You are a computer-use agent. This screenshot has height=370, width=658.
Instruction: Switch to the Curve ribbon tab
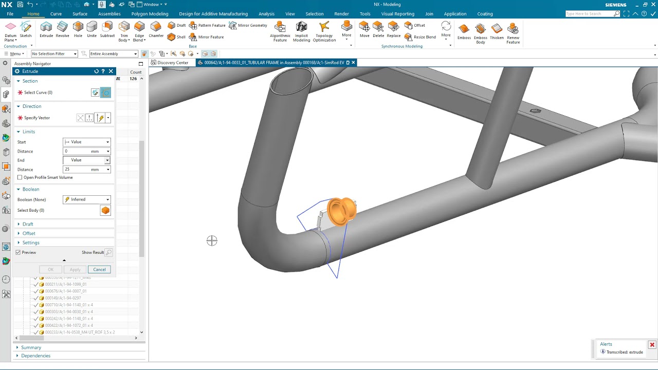click(56, 14)
